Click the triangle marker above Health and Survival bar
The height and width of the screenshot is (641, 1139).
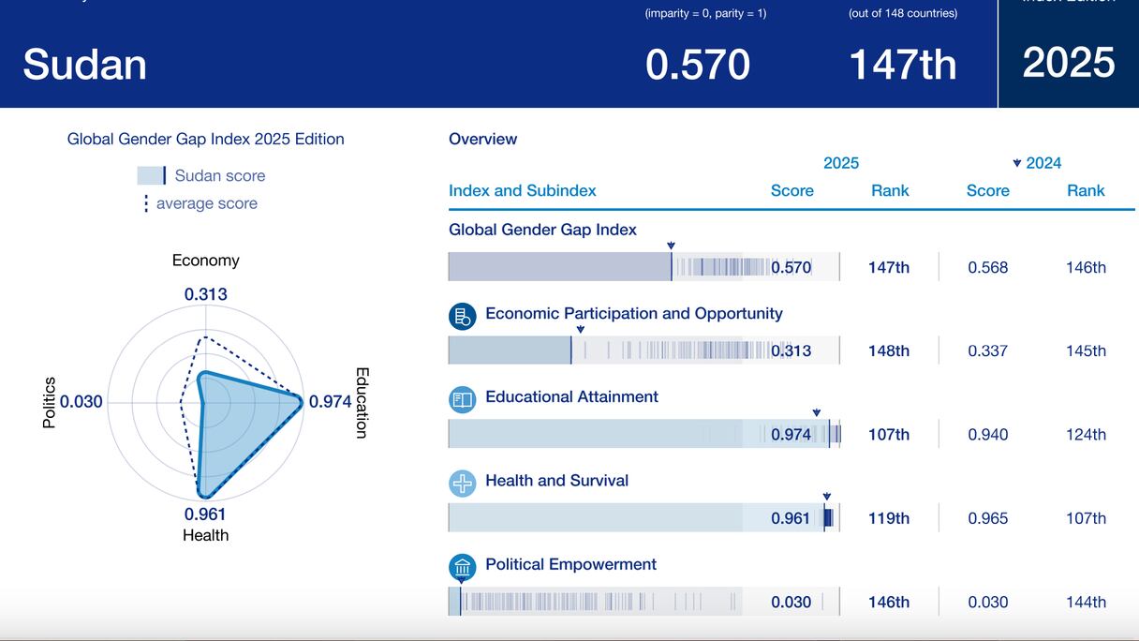[826, 497]
